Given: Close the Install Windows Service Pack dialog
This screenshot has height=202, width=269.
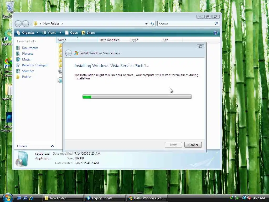Looking at the screenshot, I should [200, 46].
